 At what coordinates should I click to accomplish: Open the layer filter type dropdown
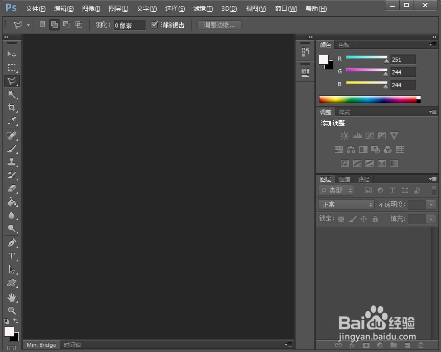click(x=336, y=191)
